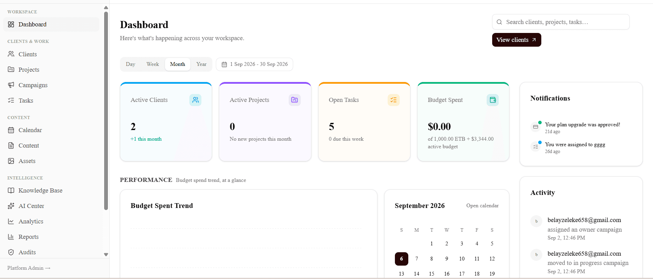Viewport: 653px width, 279px height.
Task: Click the +1 this month text
Action: (x=146, y=139)
